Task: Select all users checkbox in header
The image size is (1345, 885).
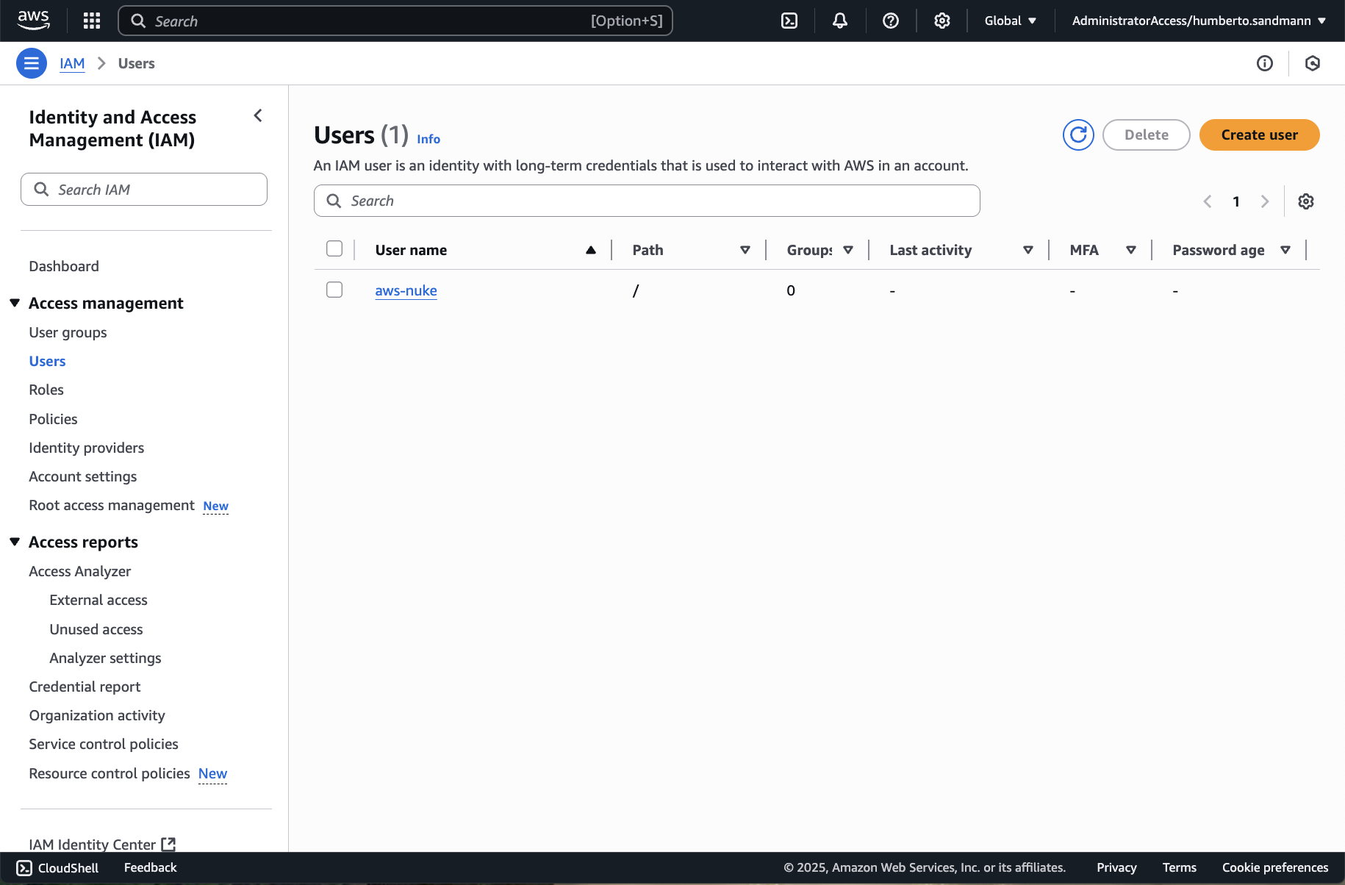Action: (334, 249)
